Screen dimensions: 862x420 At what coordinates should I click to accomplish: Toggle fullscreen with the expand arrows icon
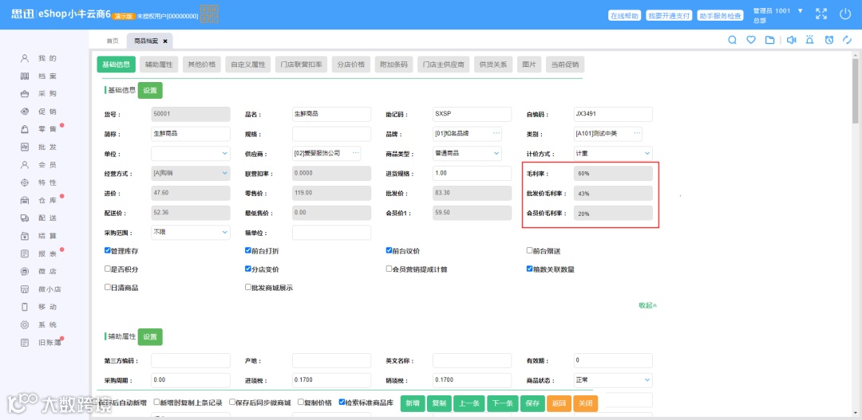821,14
